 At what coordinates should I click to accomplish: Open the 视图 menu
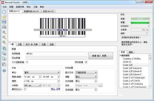click(11, 7)
